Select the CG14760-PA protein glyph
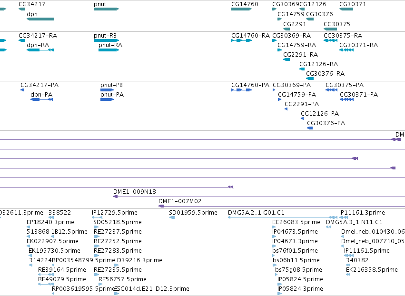The image size is (405, 296). pyautogui.click(x=241, y=90)
